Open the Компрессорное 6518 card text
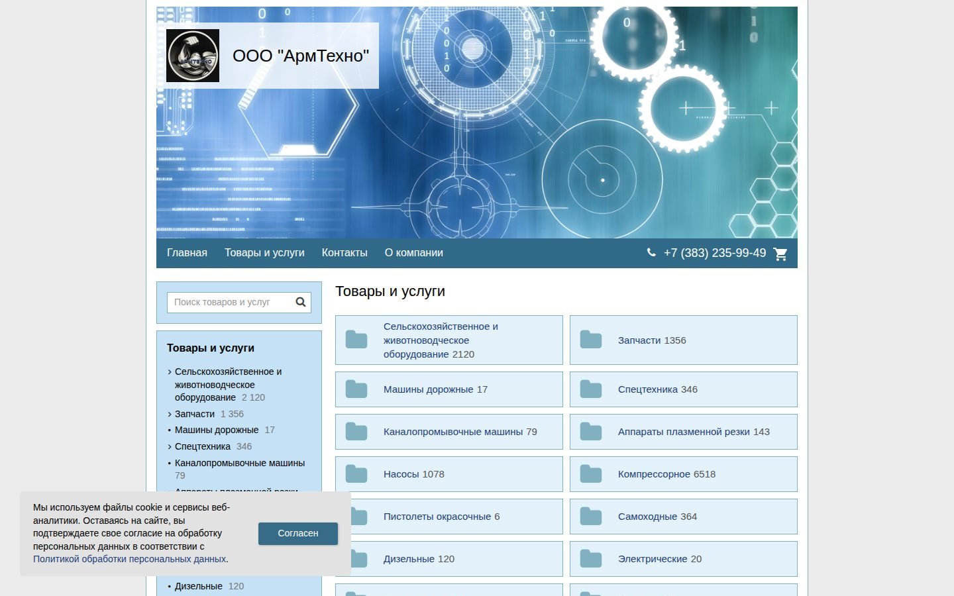The width and height of the screenshot is (954, 596). pos(666,474)
